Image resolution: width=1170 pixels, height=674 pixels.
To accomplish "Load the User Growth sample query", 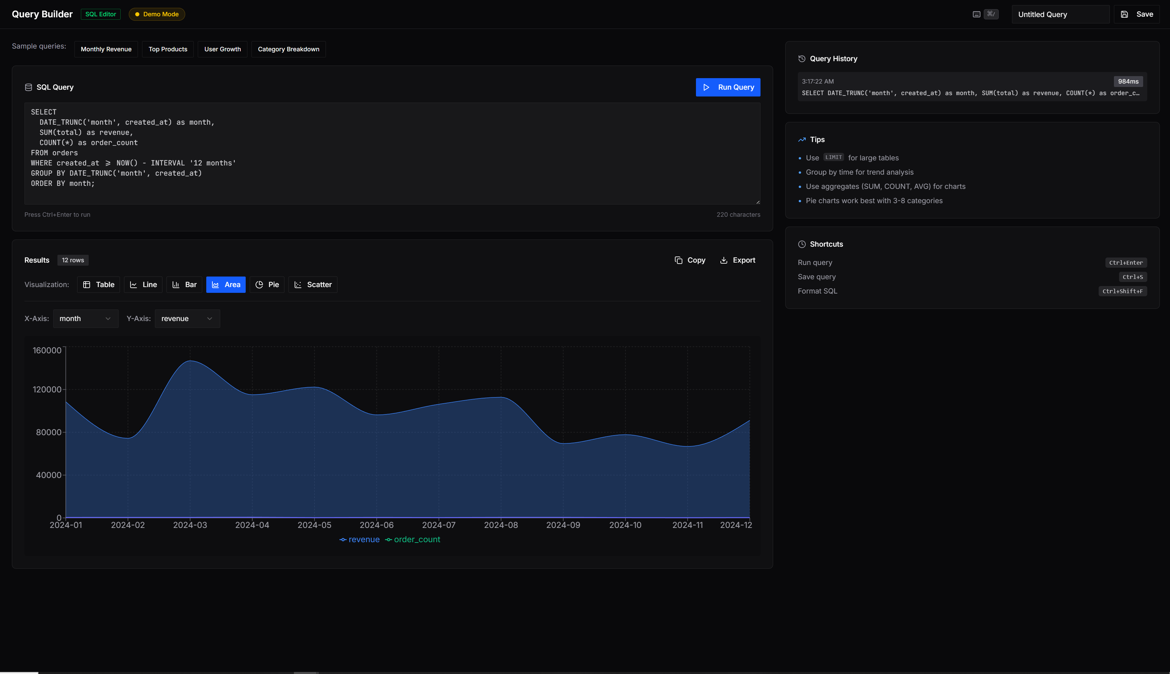I will [x=223, y=49].
